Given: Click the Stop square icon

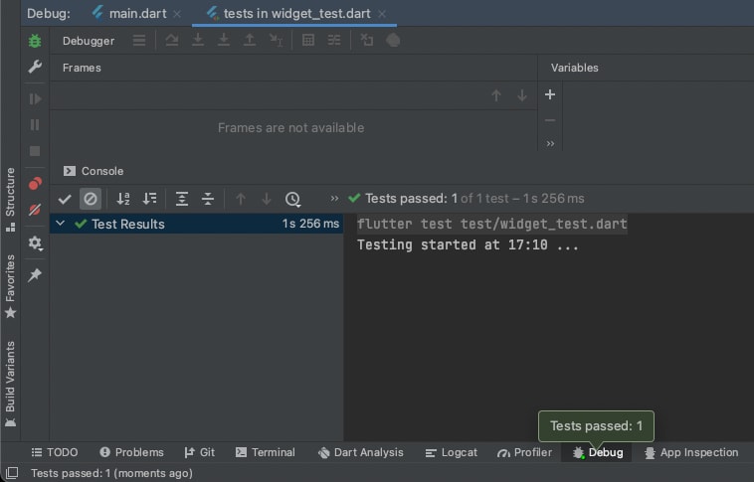Looking at the screenshot, I should [x=35, y=151].
